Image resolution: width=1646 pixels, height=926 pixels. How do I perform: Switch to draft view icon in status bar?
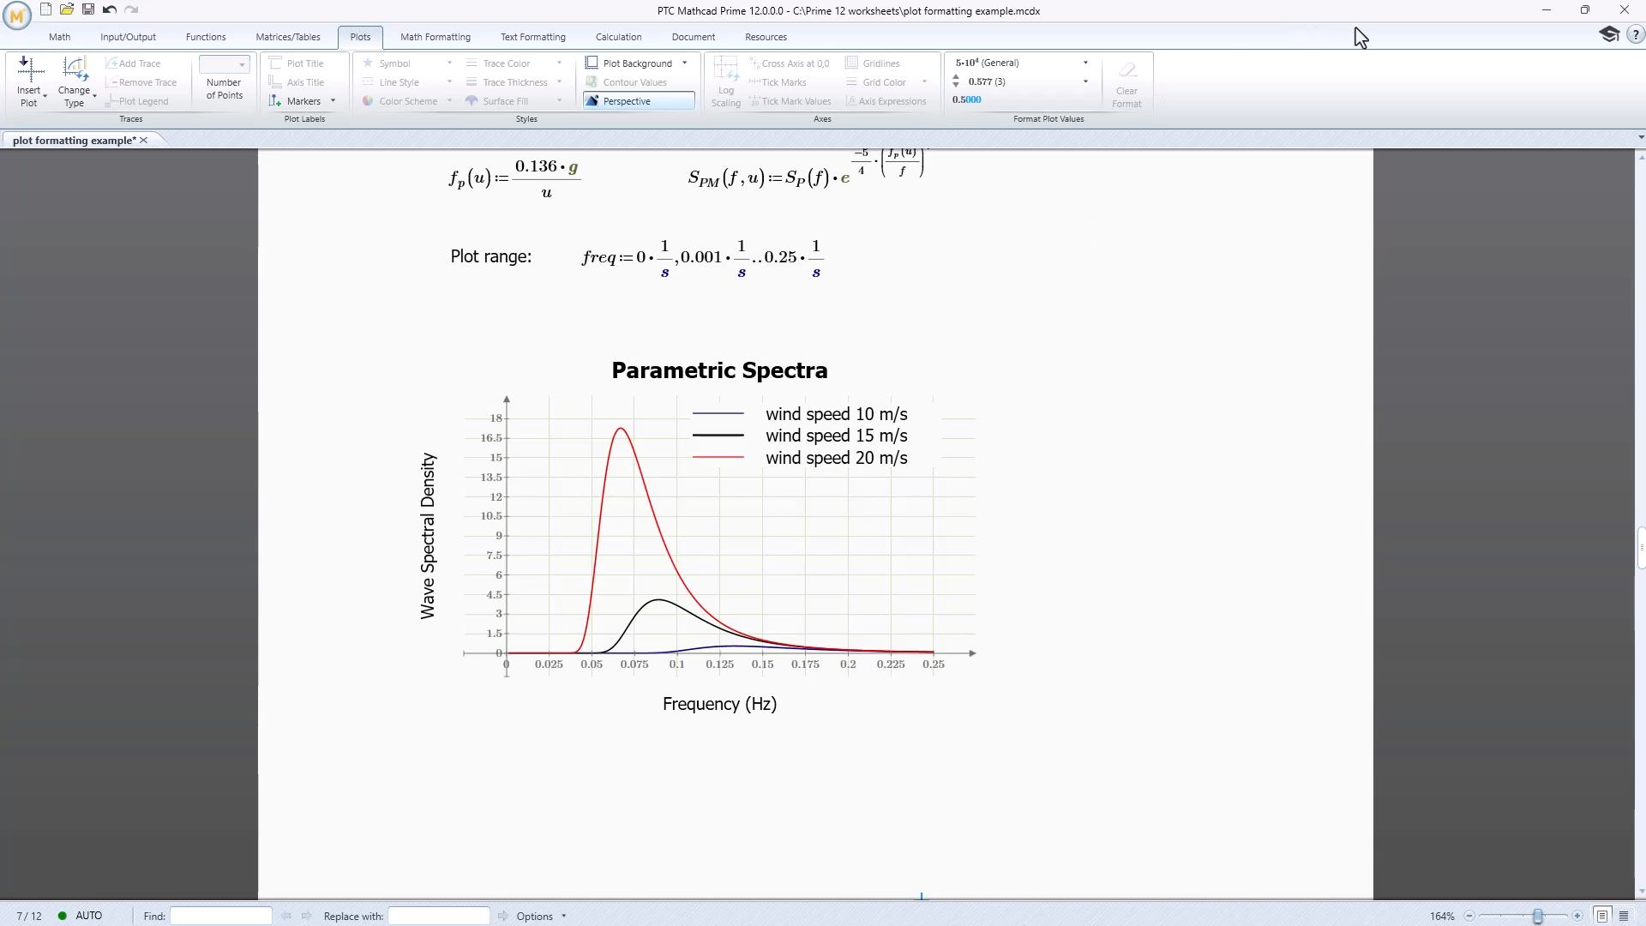click(x=1624, y=916)
